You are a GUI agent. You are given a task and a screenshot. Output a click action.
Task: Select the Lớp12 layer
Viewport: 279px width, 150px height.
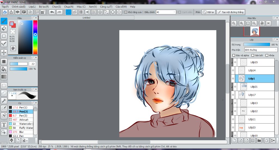tap(255, 111)
